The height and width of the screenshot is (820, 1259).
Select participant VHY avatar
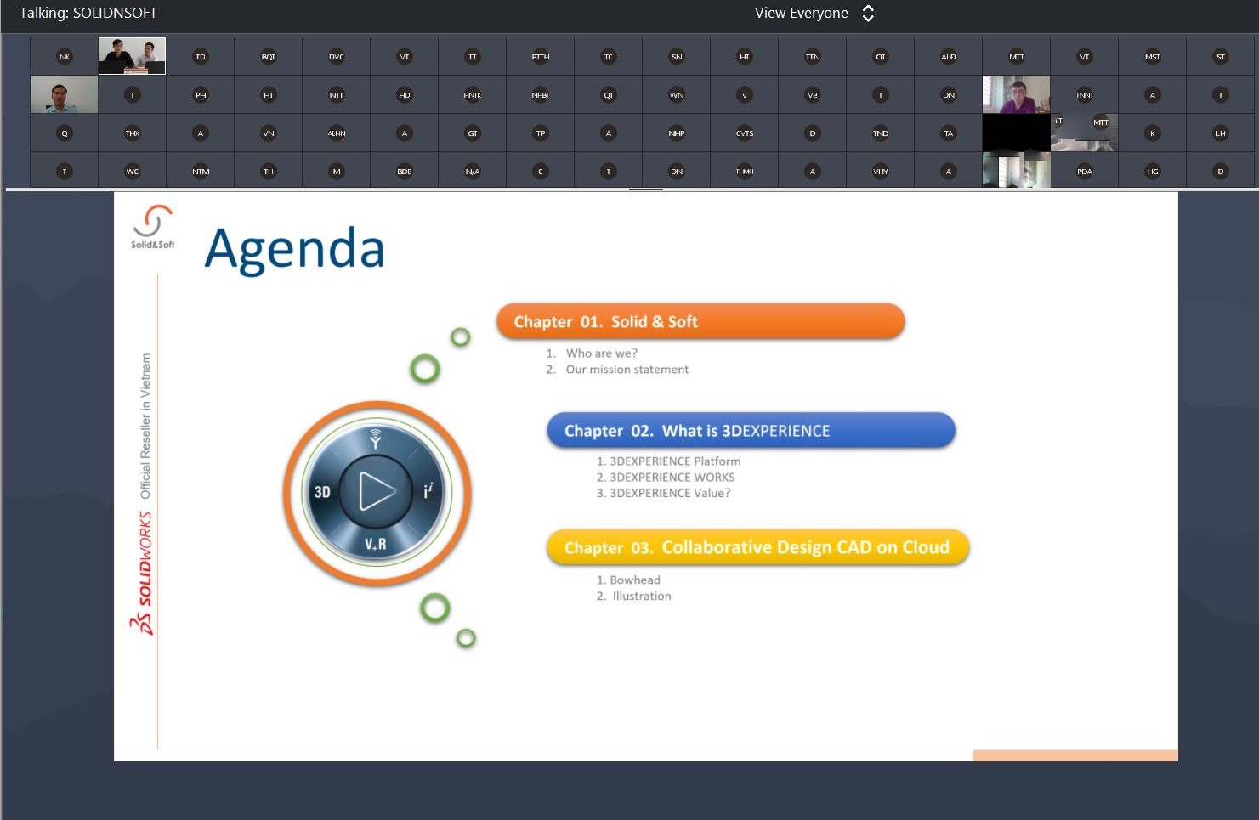(881, 172)
